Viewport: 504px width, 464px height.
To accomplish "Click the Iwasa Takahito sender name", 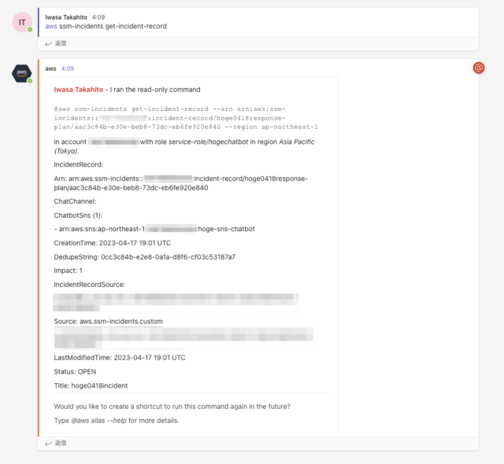I will pyautogui.click(x=66, y=17).
